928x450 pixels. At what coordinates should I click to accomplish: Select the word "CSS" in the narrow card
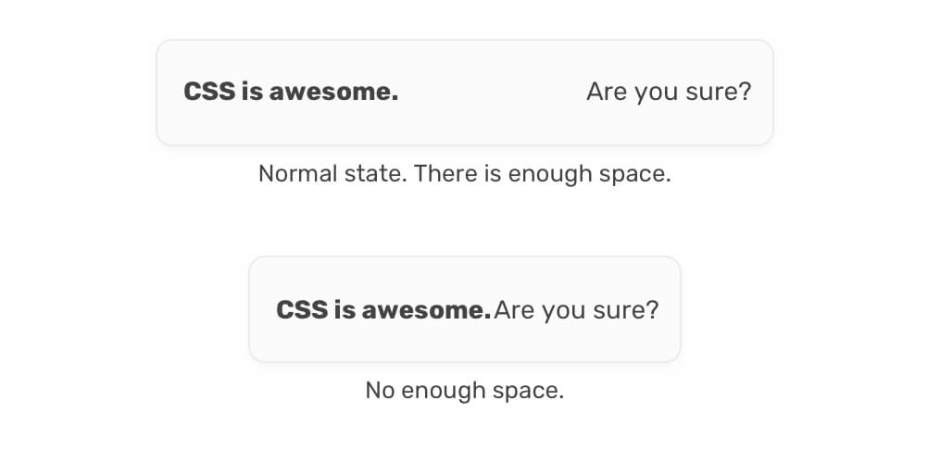302,309
